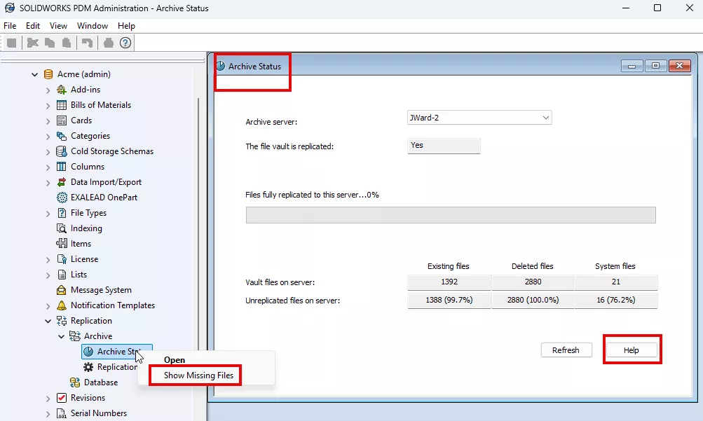703x421 pixels.
Task: Click the Serial Numbers icon
Action: click(62, 413)
